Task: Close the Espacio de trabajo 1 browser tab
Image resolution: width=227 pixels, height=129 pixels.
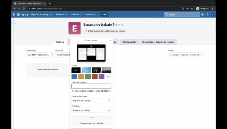Action: pos(44,4)
